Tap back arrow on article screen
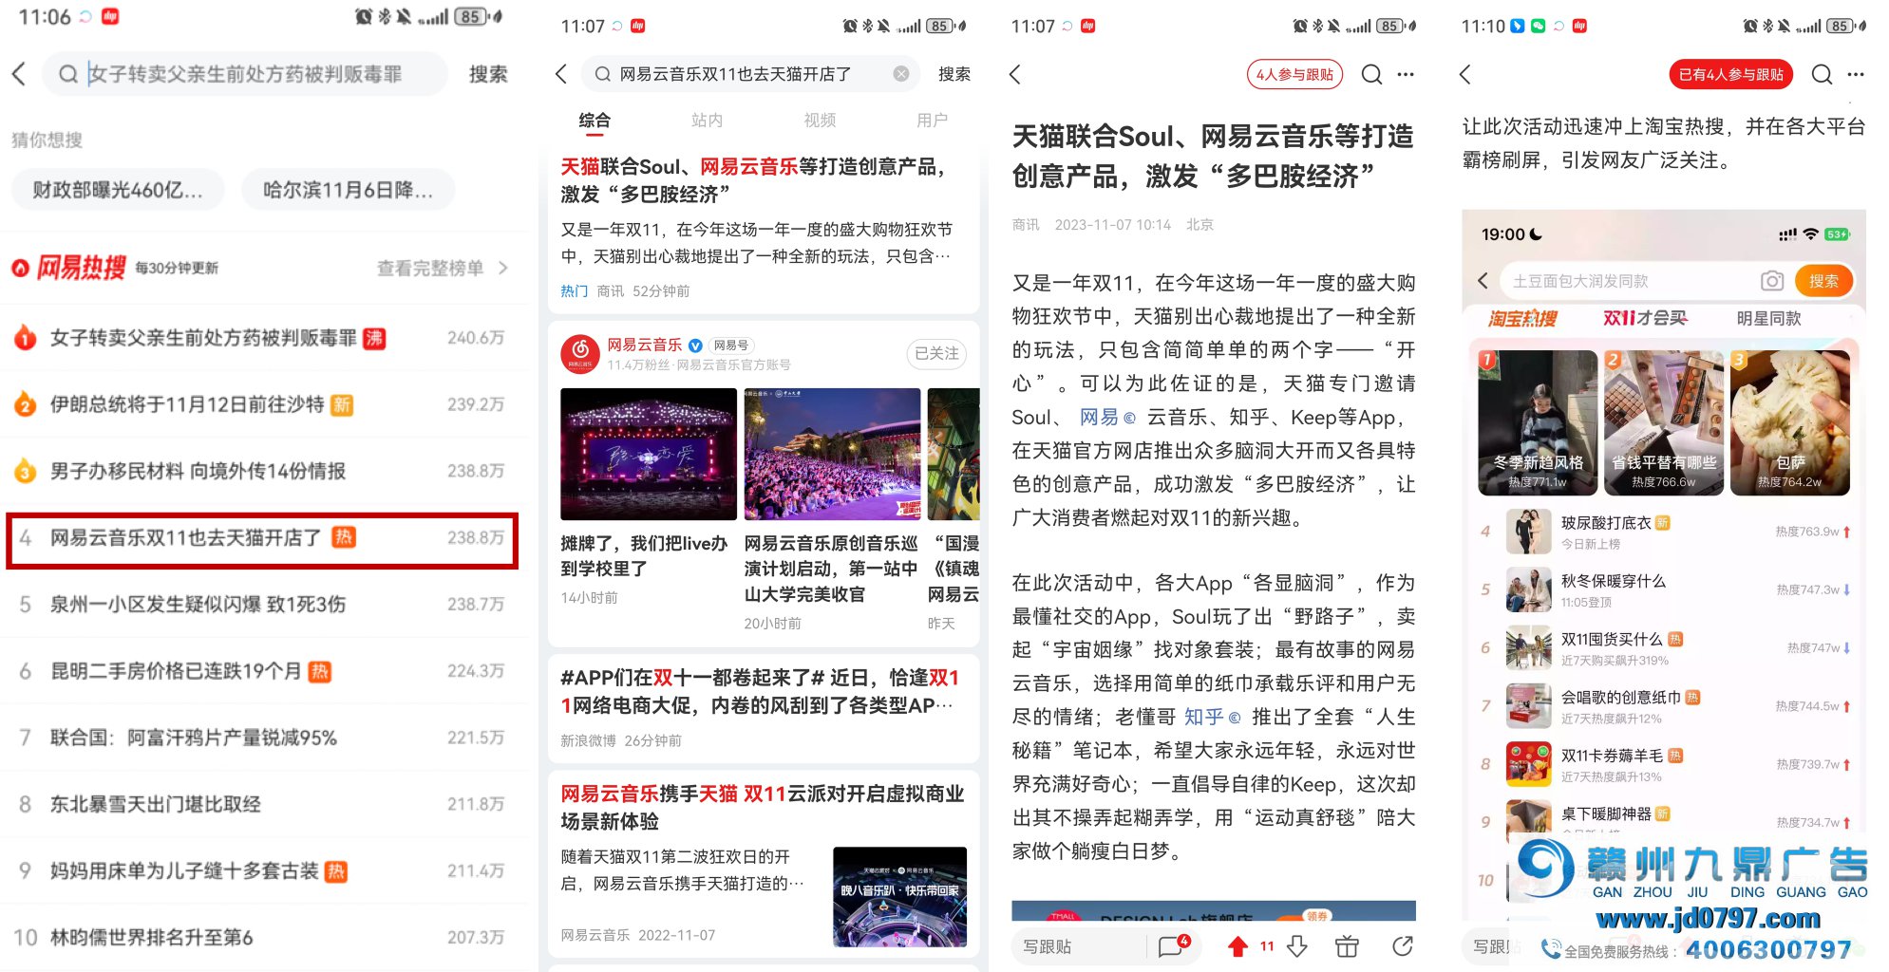Image resolution: width=1889 pixels, height=972 pixels. pos(1014,74)
